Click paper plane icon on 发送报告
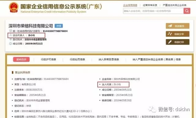Screen dimensions: 196x118 pyautogui.click(x=170, y=26)
